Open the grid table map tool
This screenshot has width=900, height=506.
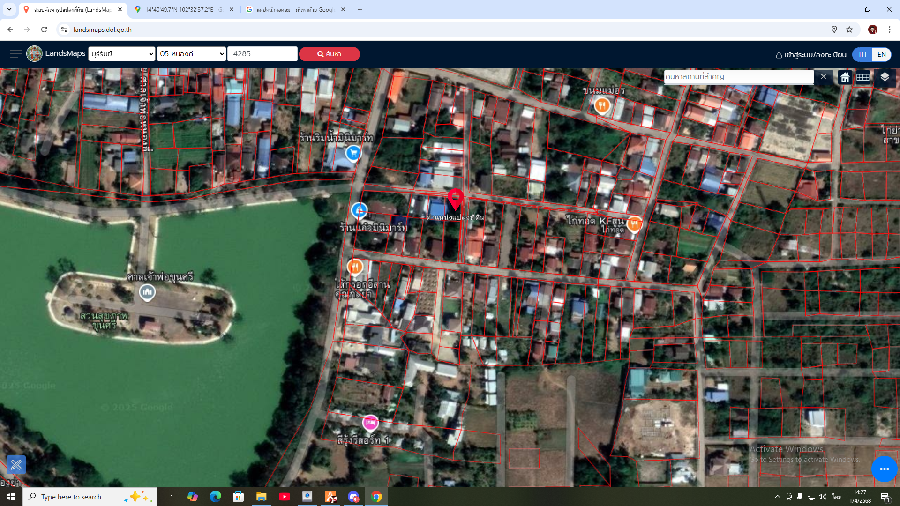coord(863,77)
